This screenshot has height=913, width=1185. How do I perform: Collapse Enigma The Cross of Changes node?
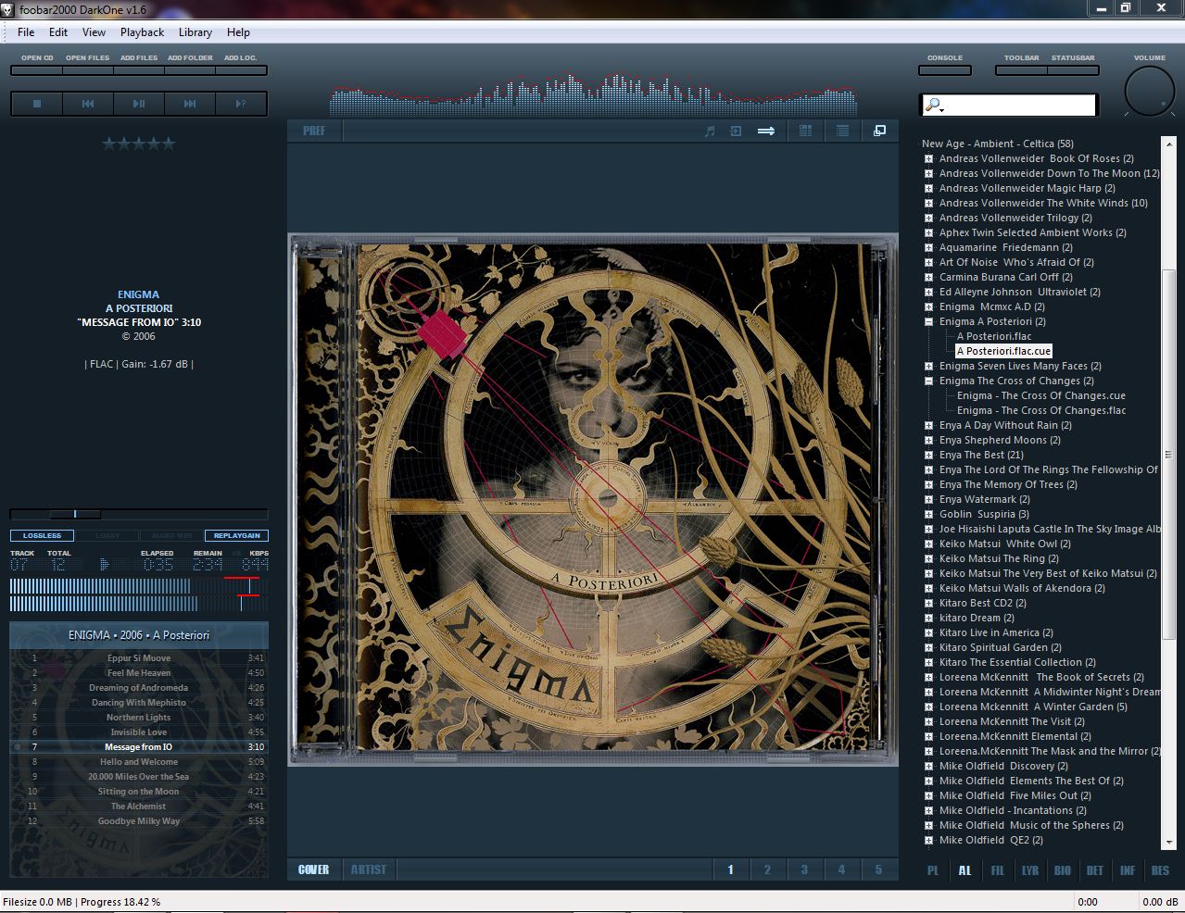pyautogui.click(x=928, y=381)
